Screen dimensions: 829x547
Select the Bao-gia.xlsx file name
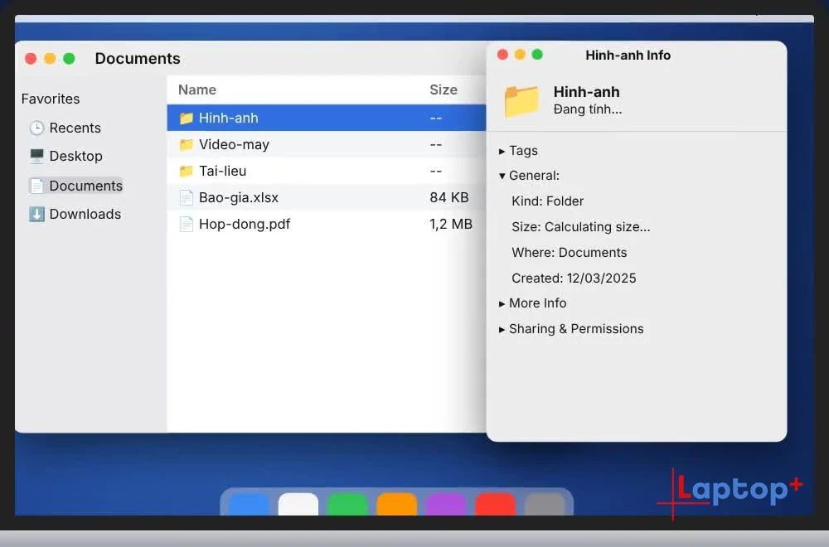[239, 197]
